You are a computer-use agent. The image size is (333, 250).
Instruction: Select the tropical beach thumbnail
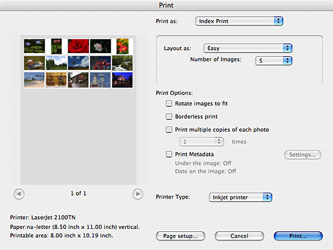click(x=35, y=80)
